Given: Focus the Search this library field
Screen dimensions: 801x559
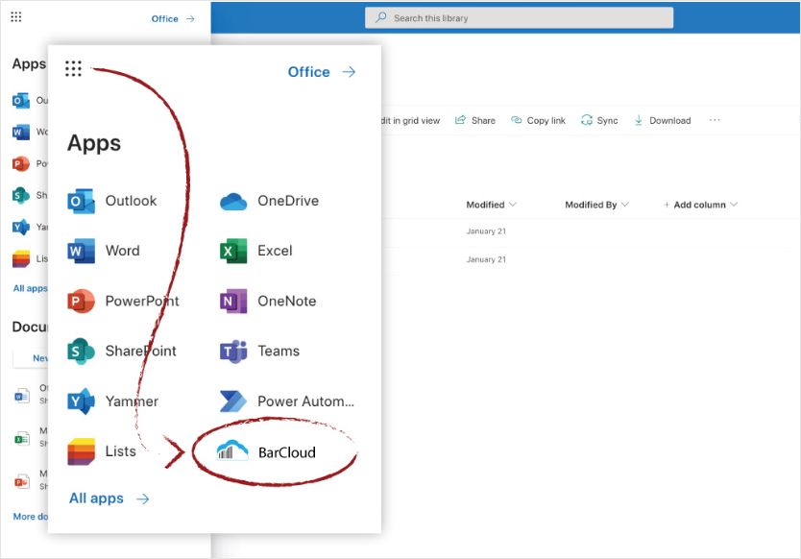Looking at the screenshot, I should point(519,18).
